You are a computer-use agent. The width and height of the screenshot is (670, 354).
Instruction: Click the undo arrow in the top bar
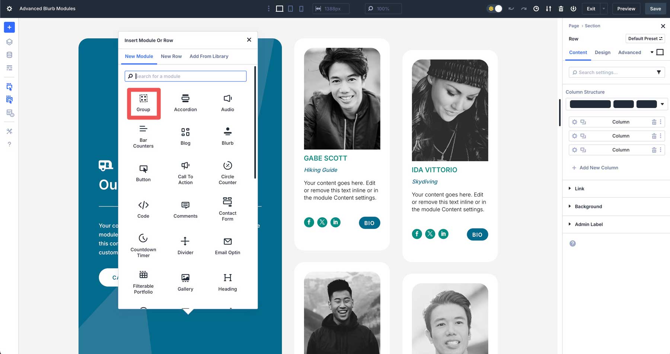(511, 8)
